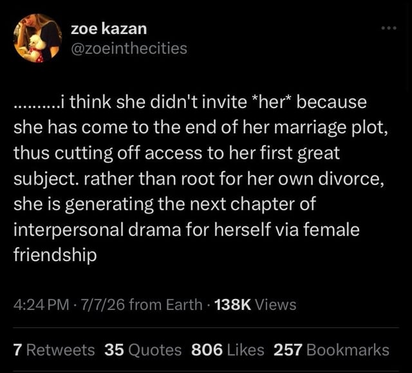Open the three-dot more options menu
This screenshot has width=412, height=373.
[389, 28]
